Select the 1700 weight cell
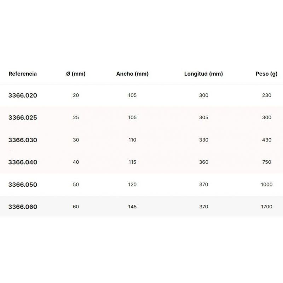 (267, 207)
